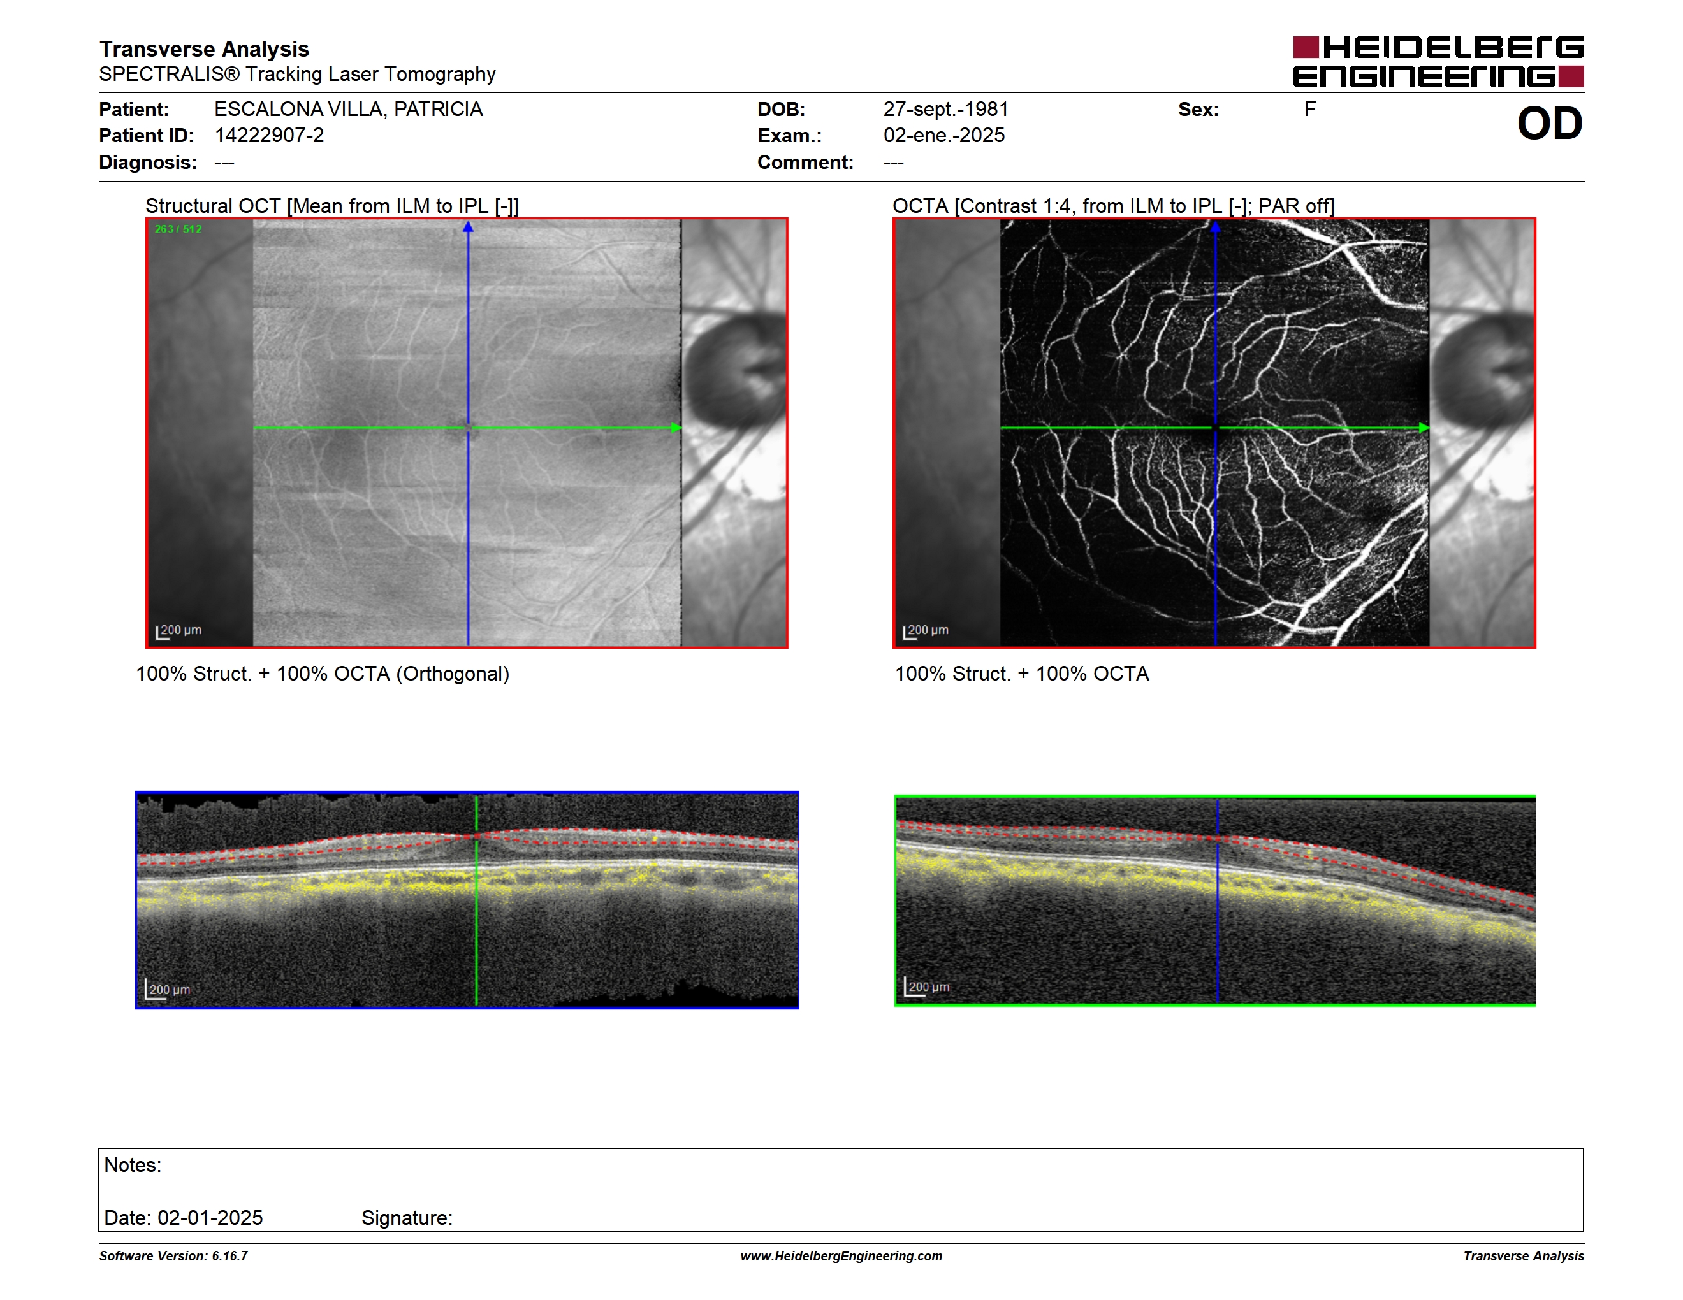
Task: Click the exam date 02-ene.-2025
Action: [x=944, y=136]
